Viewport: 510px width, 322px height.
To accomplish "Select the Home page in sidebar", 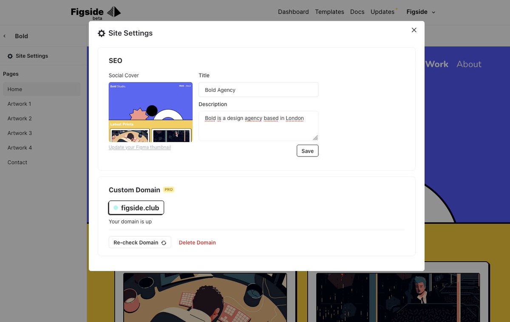I will pyautogui.click(x=42, y=89).
